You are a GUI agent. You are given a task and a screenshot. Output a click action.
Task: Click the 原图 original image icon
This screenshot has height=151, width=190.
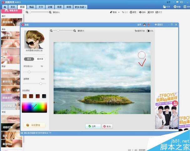click(x=131, y=12)
